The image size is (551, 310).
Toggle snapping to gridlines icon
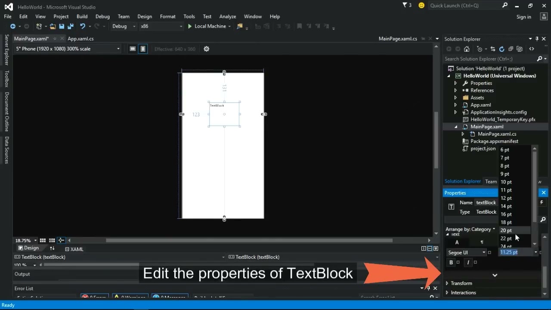tap(52, 240)
